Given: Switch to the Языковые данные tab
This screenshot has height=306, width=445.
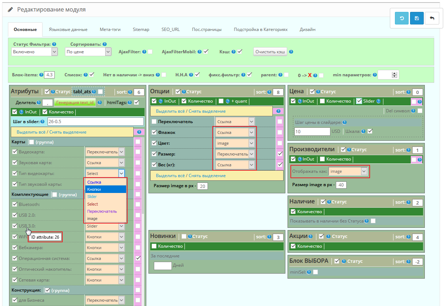Looking at the screenshot, I should pyautogui.click(x=68, y=30).
